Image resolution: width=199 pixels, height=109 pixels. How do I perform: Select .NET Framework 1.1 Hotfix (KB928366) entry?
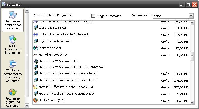[71, 67]
